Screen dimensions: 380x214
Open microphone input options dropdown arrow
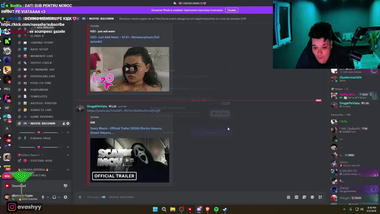tap(47, 197)
